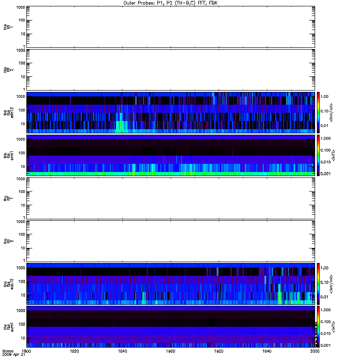Click the thc fbk scm1 spectrogram panel
The width and height of the screenshot is (341, 364).
tap(170, 327)
